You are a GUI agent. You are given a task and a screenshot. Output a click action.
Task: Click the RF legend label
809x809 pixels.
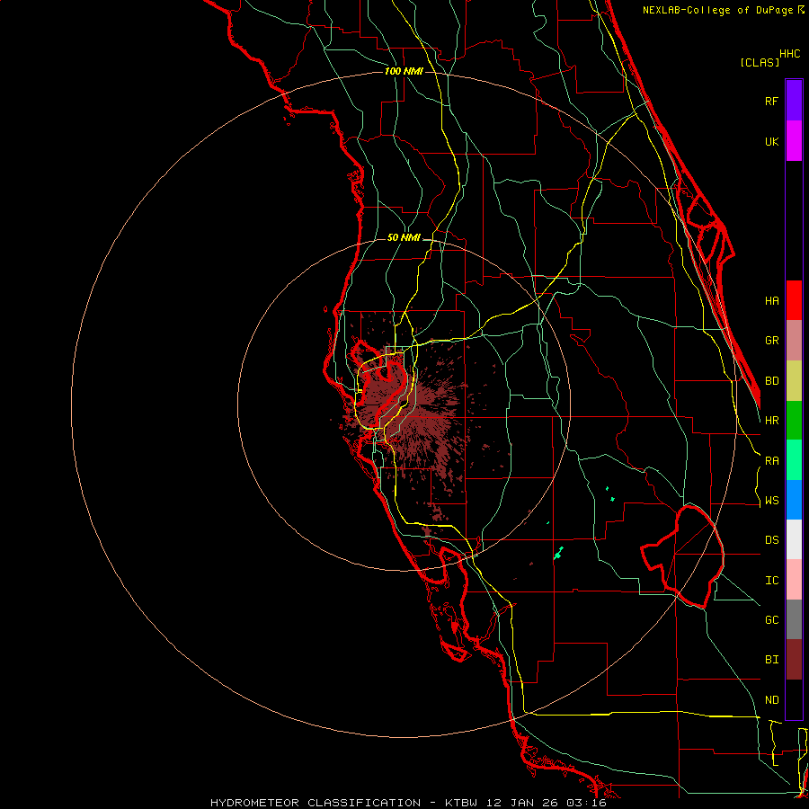pyautogui.click(x=772, y=101)
